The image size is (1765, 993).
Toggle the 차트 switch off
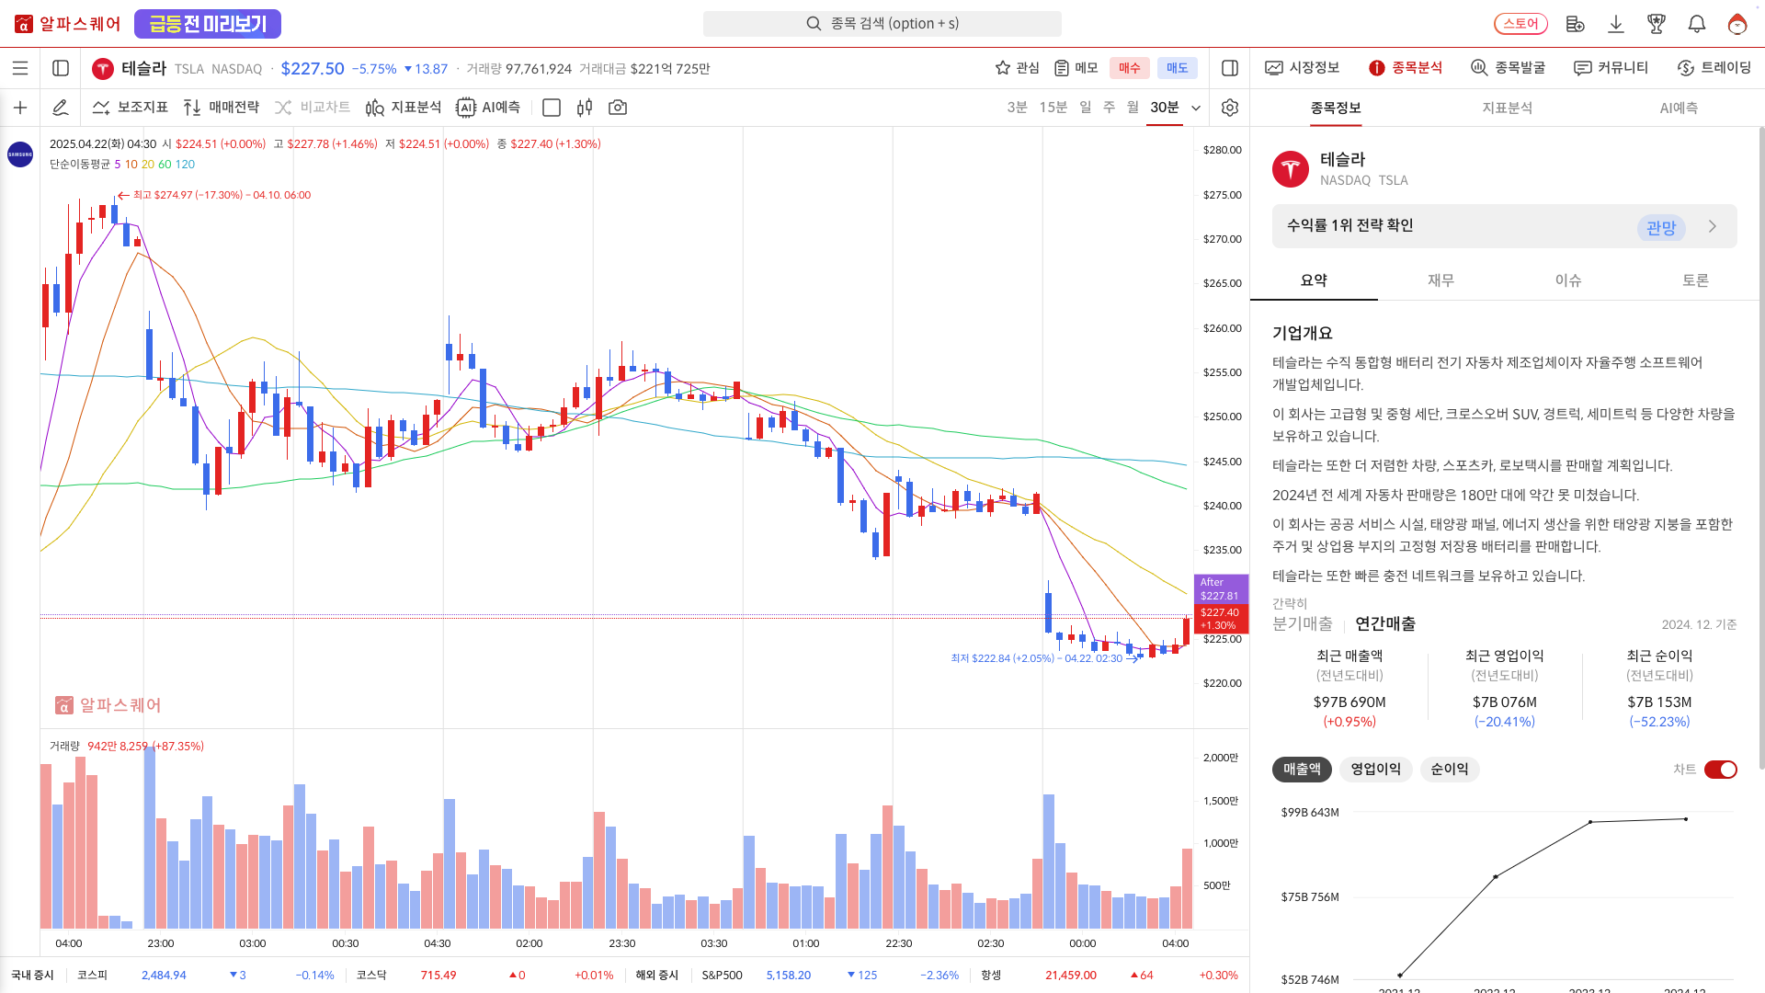pyautogui.click(x=1721, y=770)
